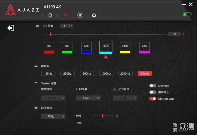The height and width of the screenshot is (135, 197).
Task: Click the list icon beside DPI 灯效
Action: click(36, 107)
